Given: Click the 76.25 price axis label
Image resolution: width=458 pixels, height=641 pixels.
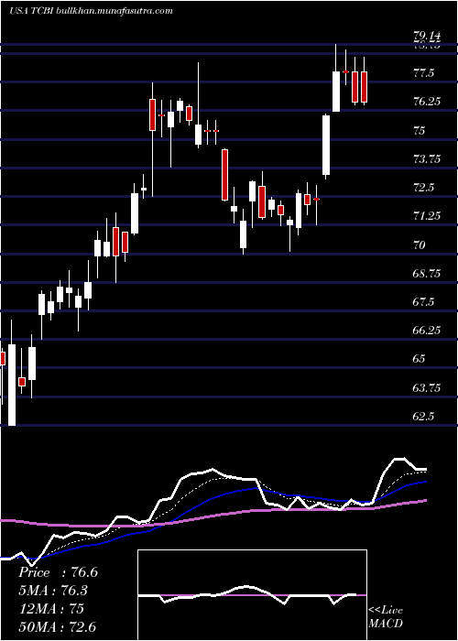Looking at the screenshot, I should point(428,103).
